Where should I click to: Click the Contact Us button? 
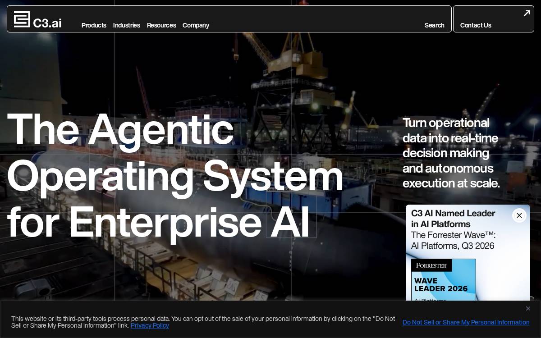pos(494,19)
